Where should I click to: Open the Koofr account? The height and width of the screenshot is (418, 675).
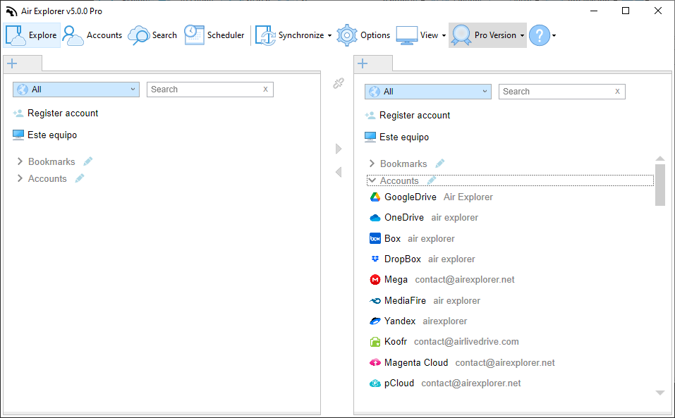444,342
